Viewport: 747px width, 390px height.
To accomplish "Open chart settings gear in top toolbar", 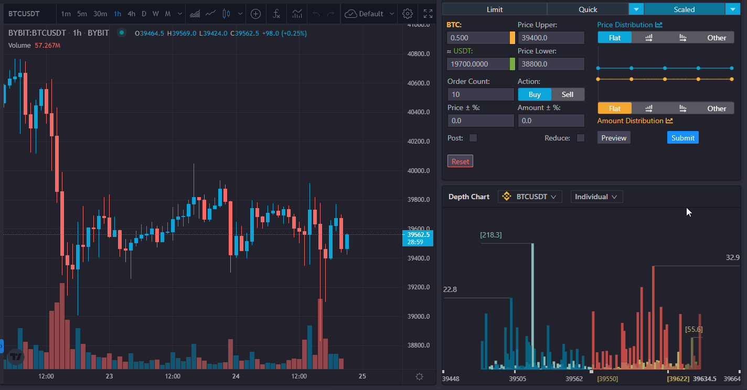I will pos(408,14).
